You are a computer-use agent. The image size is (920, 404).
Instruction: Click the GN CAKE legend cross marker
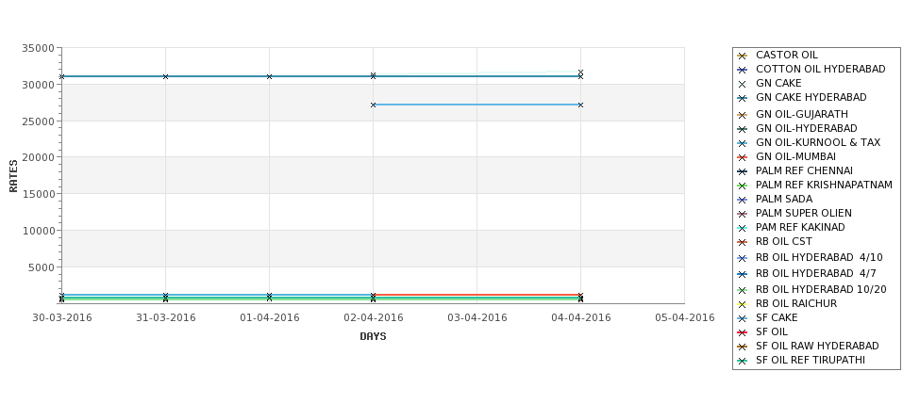coord(743,85)
